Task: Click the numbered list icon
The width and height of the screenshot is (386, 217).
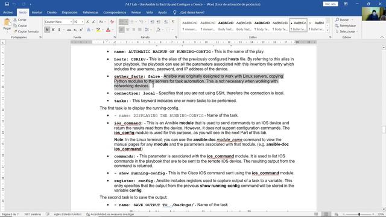Action: point(131,22)
